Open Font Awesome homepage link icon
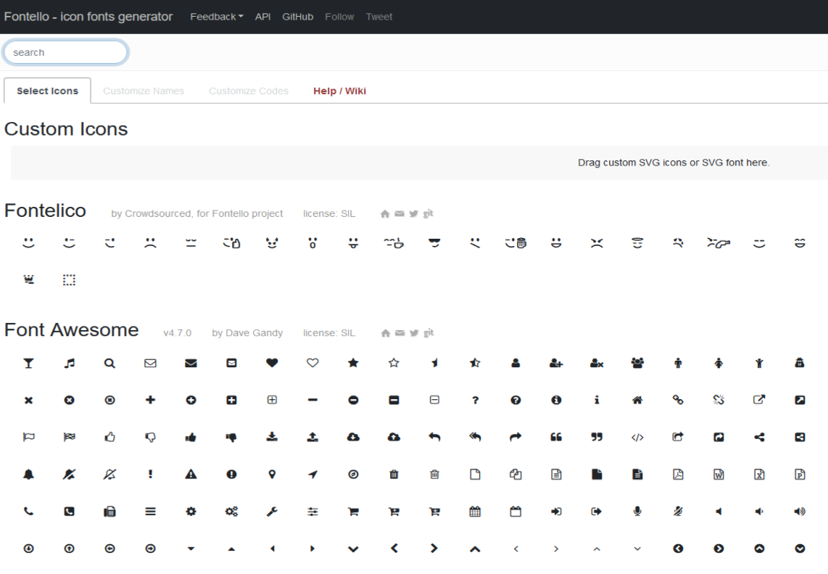 [386, 333]
